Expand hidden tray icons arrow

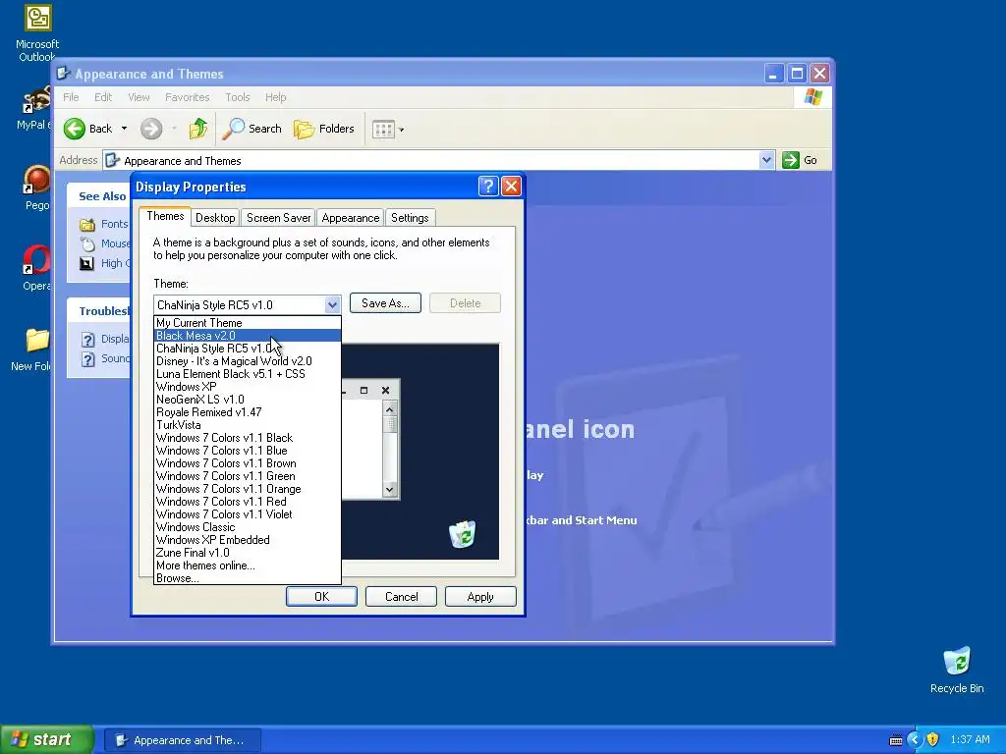(915, 740)
